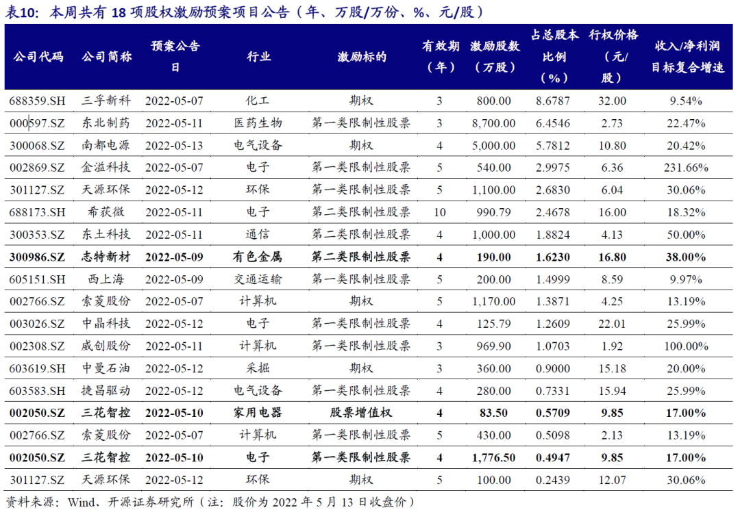Click the 预案公告日 column header
740x512 pixels.
[175, 57]
